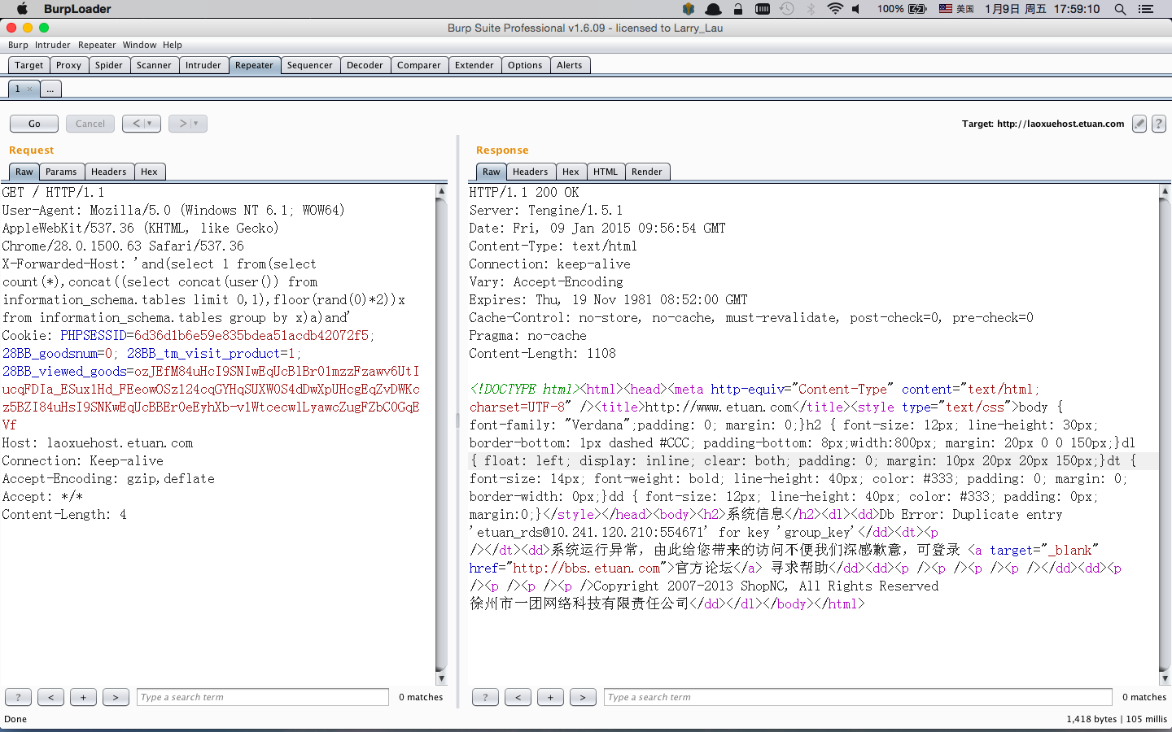Switch to the Spider tab

pos(108,65)
